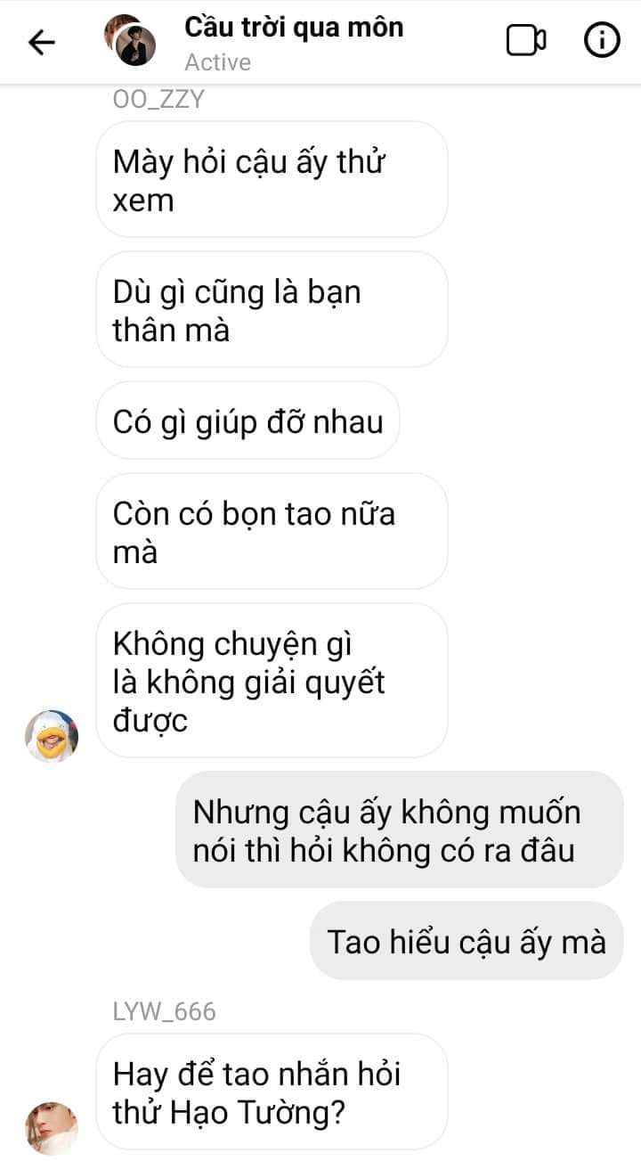
Task: Select the message "Mày hỏi cậu ấy thử xem"
Action: pyautogui.click(x=272, y=181)
